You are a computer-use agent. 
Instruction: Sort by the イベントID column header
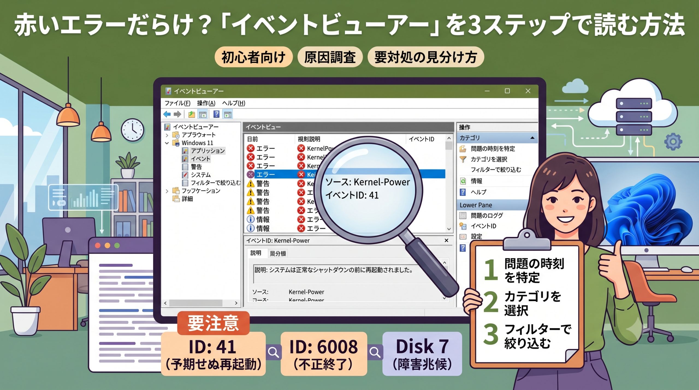421,139
